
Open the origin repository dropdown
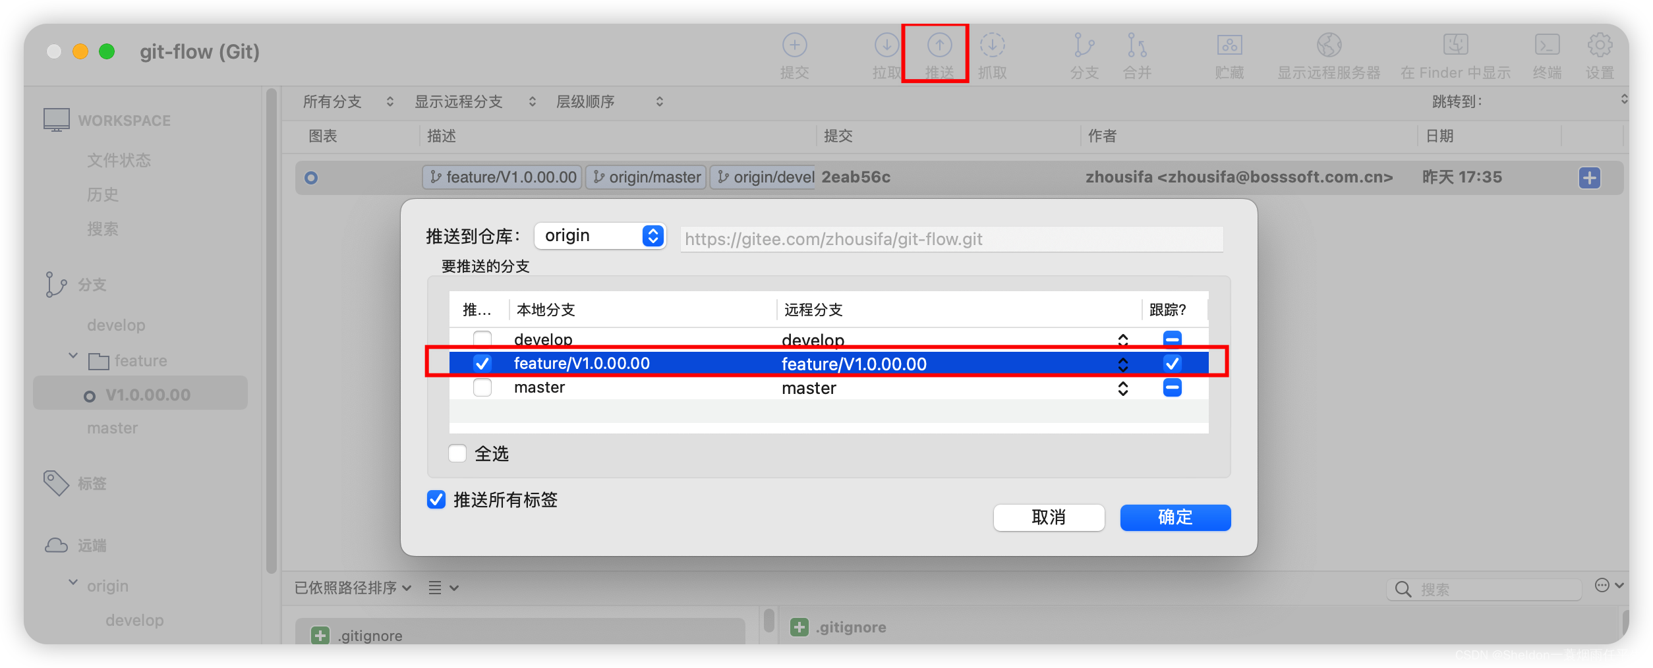point(600,236)
